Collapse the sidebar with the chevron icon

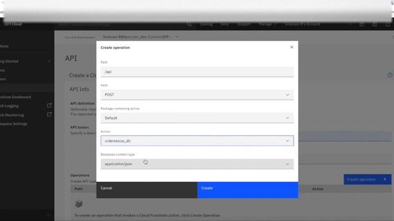(x=48, y=215)
